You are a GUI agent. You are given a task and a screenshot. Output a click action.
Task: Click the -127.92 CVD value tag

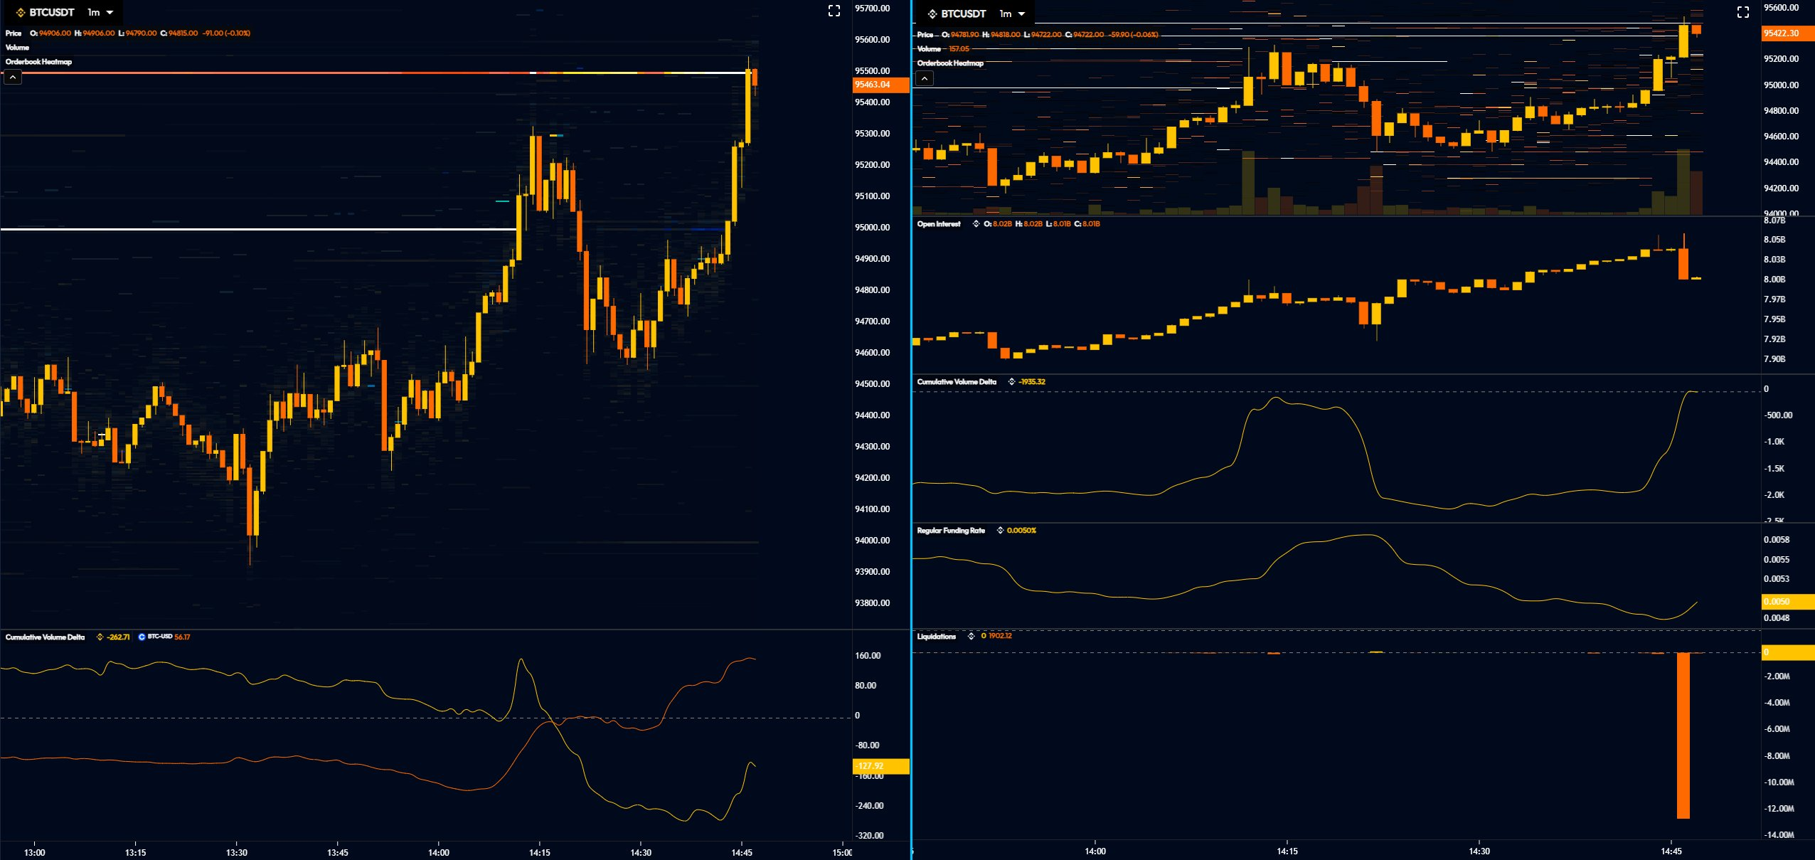pos(880,766)
